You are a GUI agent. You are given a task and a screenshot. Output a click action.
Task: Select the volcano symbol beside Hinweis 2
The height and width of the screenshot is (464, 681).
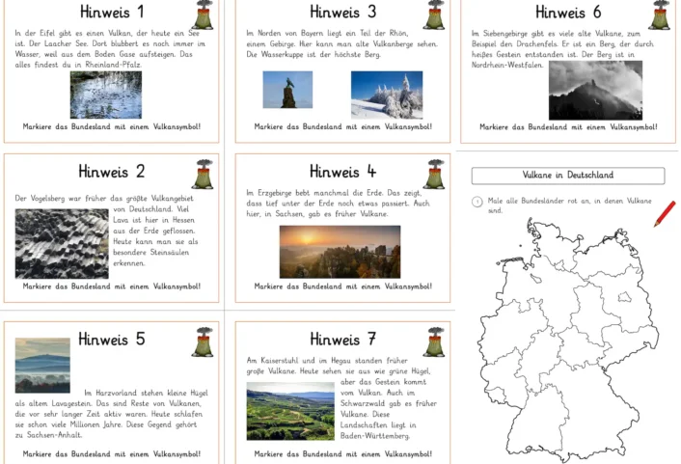[203, 174]
